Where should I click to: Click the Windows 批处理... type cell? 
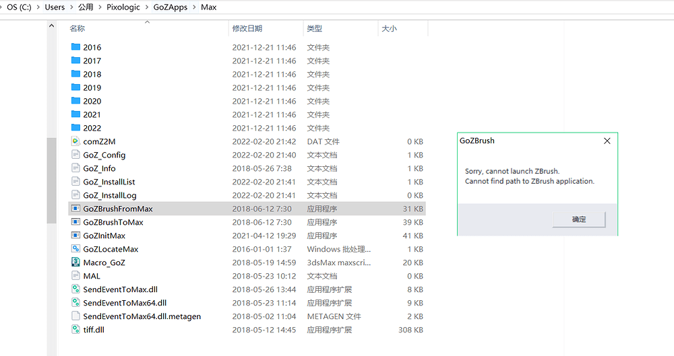(x=339, y=249)
